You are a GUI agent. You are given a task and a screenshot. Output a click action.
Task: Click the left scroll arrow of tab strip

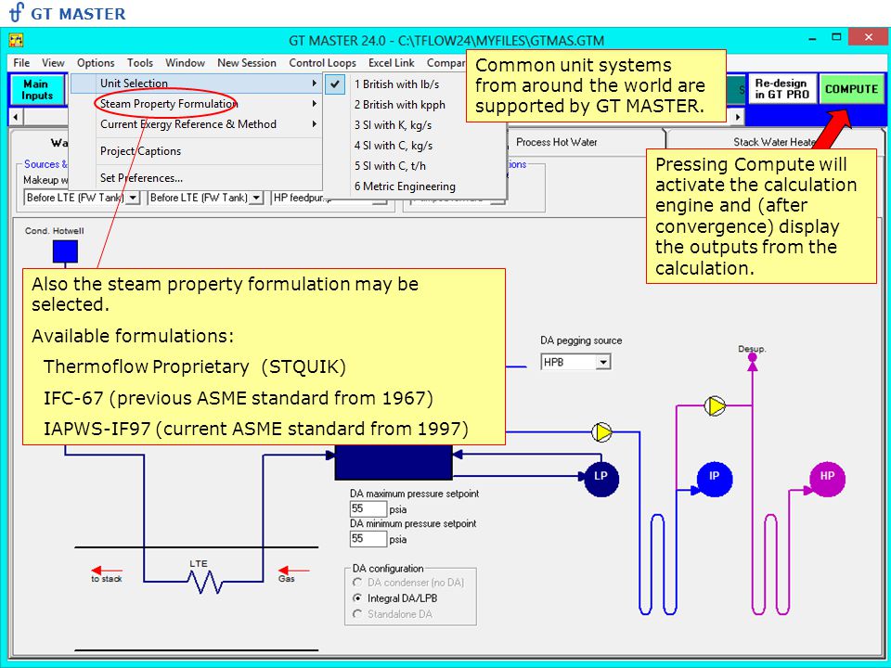pos(16,117)
